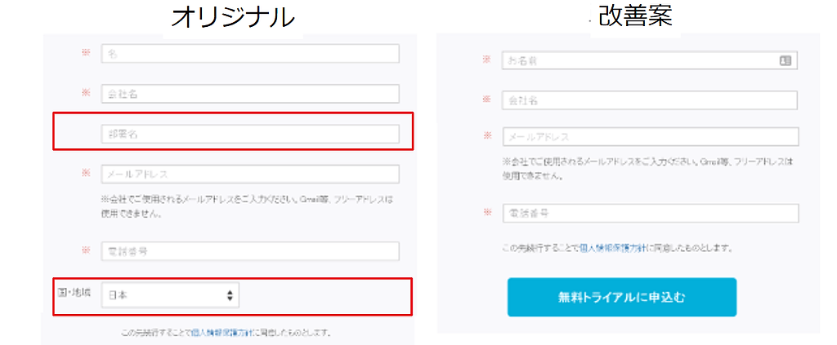Select 電話番号 field in the original form
The width and height of the screenshot is (837, 345).
tap(250, 251)
